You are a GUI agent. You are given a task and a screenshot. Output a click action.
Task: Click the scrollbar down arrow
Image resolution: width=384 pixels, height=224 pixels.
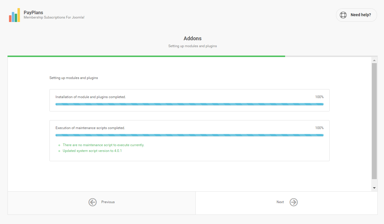tap(374, 188)
